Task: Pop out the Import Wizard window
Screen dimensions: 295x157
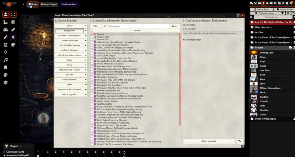Action: (x=238, y=15)
